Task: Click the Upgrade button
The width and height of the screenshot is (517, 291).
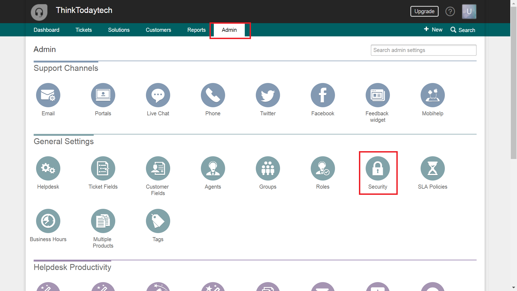Action: 424,11
